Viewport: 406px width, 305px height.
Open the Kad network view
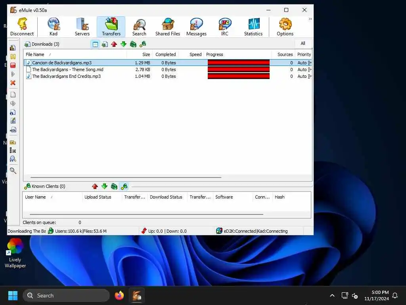[x=54, y=27]
